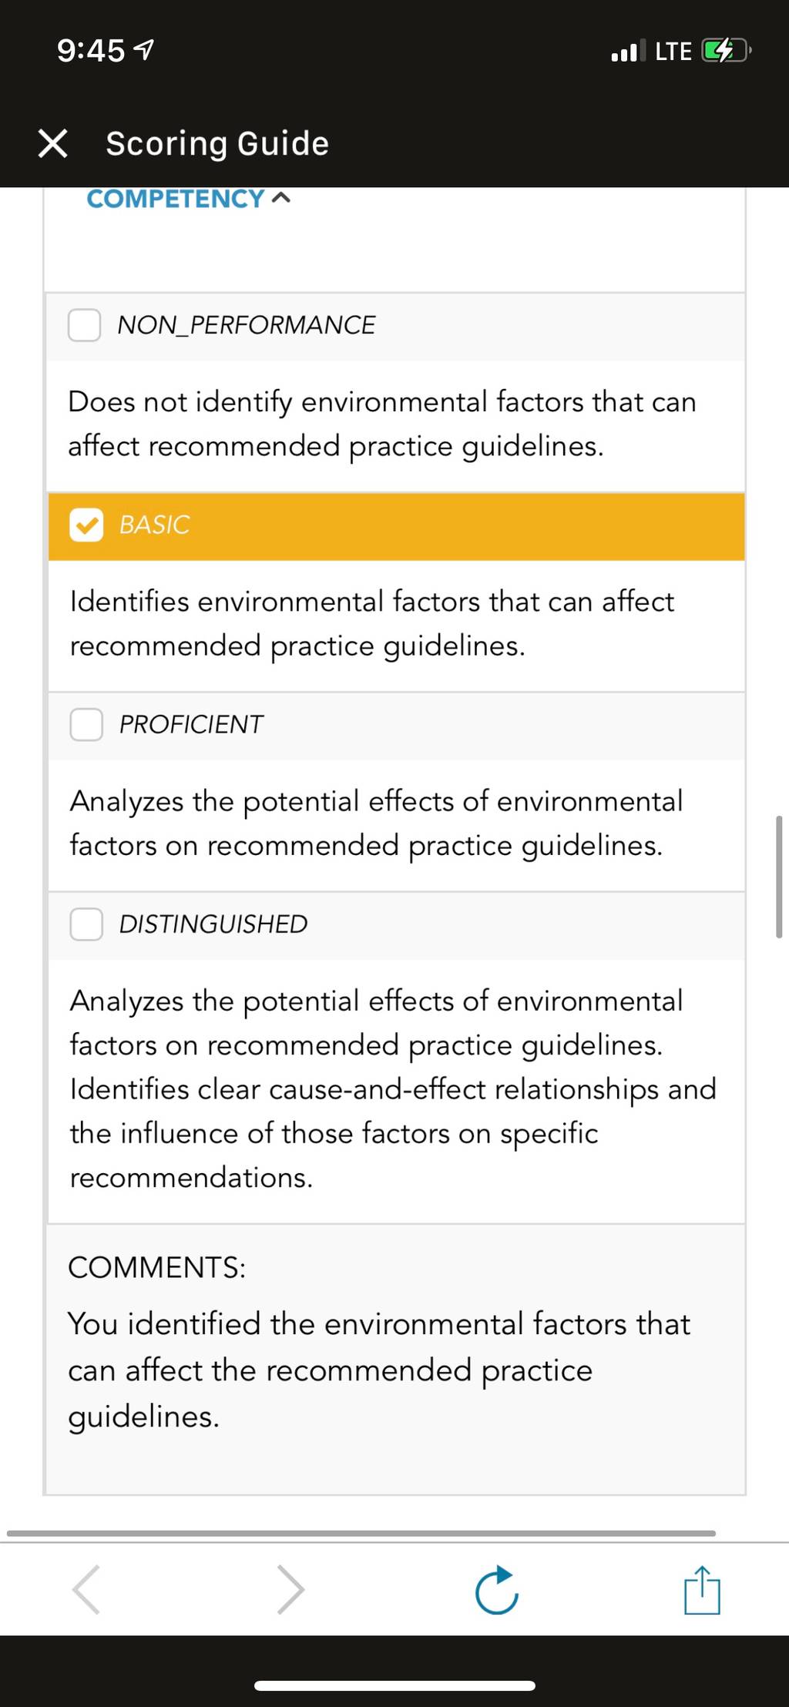789x1707 pixels.
Task: Uncheck the BASIC checkbox
Action: tap(86, 525)
